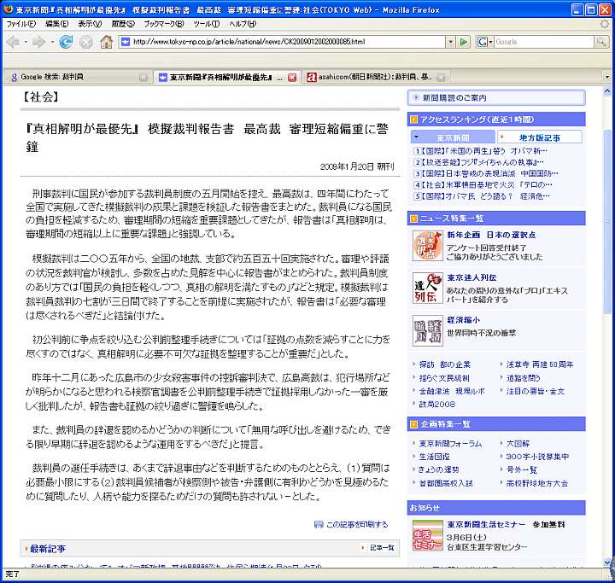Image resolution: width=615 pixels, height=583 pixels.
Task: Close the 東京新聞 tab with its red X
Action: 291,77
